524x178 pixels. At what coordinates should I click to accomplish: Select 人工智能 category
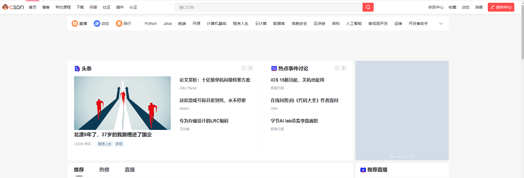click(354, 23)
